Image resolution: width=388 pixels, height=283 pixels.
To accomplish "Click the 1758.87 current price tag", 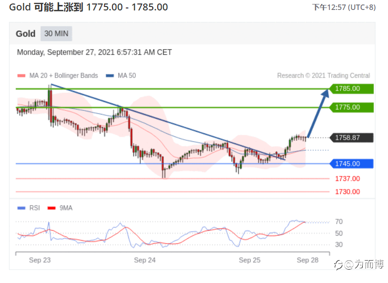I will pyautogui.click(x=352, y=138).
